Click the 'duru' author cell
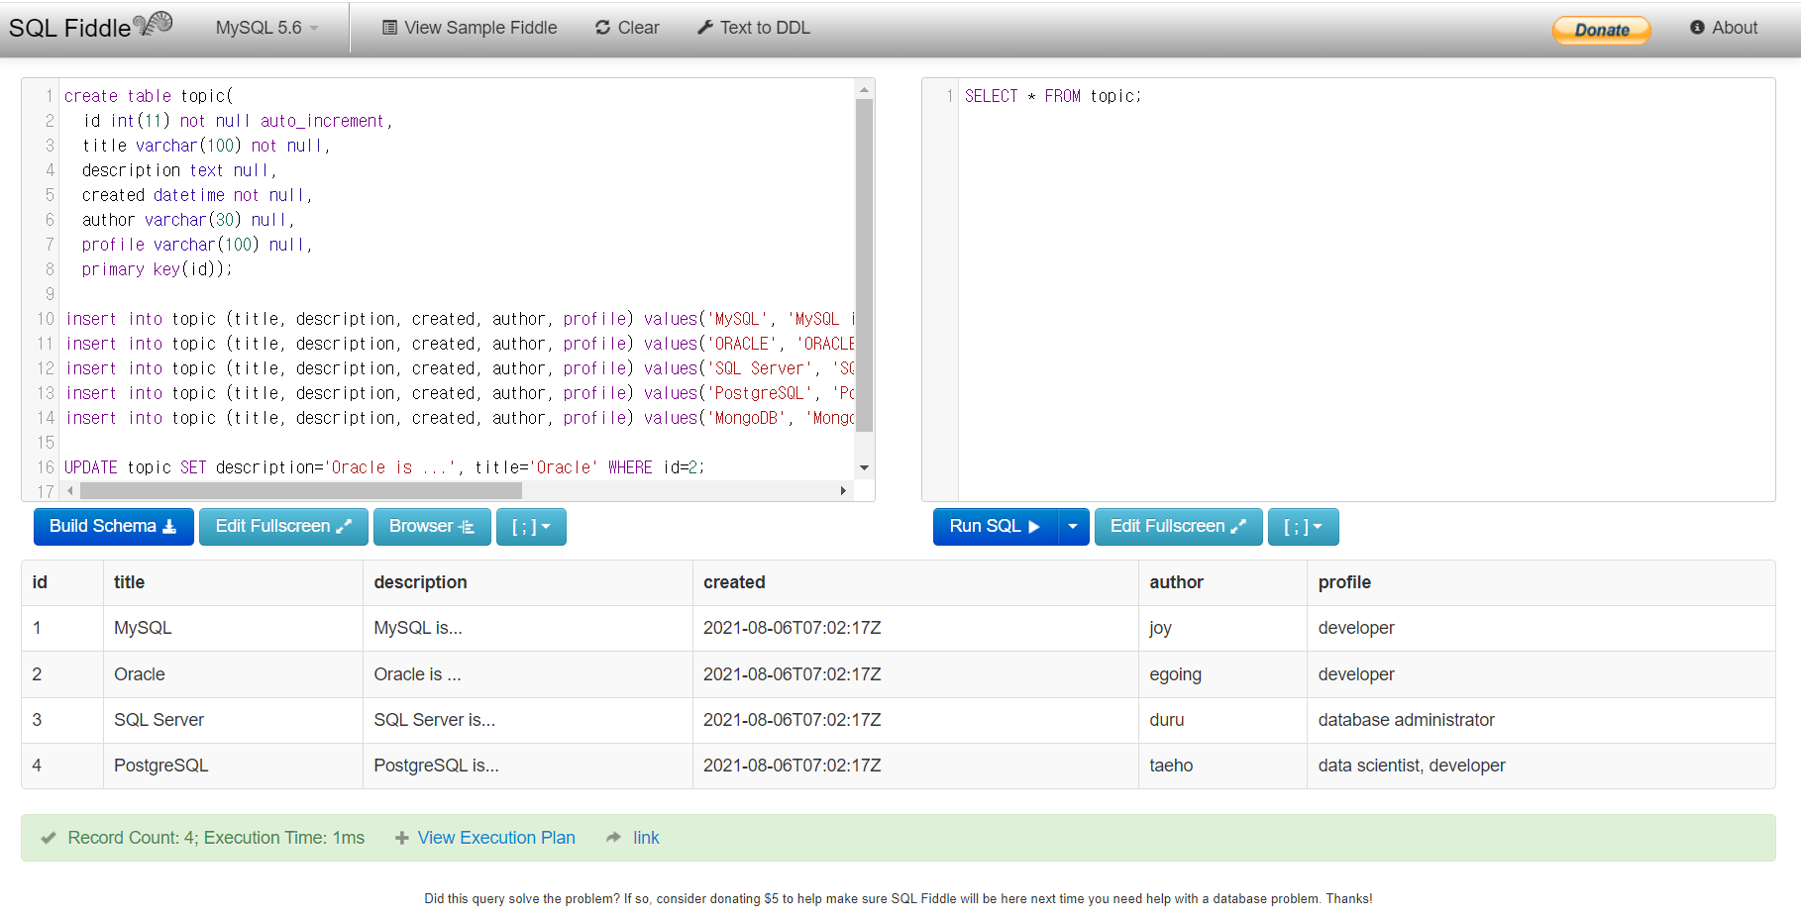Viewport: 1801px width, 922px height. (x=1222, y=720)
